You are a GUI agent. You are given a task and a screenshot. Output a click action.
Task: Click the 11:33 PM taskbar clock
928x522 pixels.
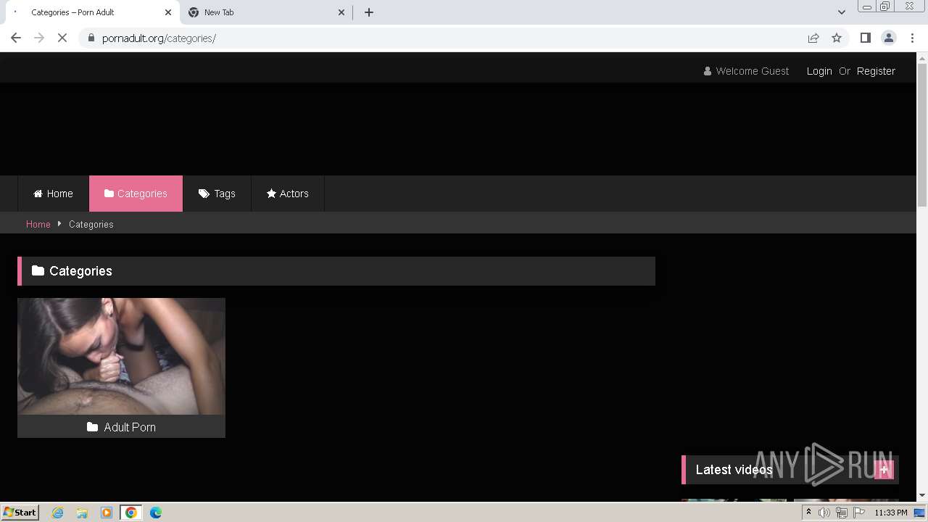point(891,513)
